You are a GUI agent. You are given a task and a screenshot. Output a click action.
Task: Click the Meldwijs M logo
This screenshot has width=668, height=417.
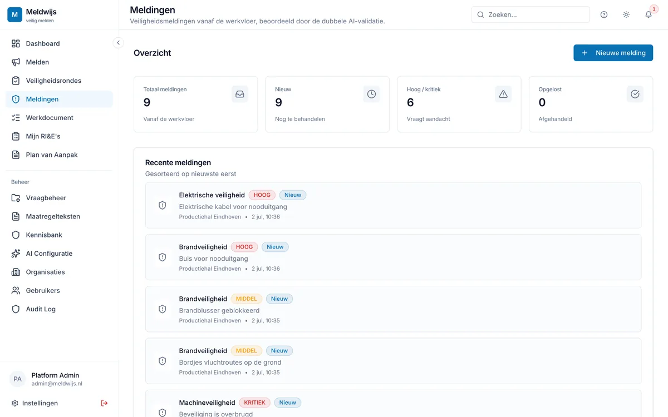coord(14,14)
